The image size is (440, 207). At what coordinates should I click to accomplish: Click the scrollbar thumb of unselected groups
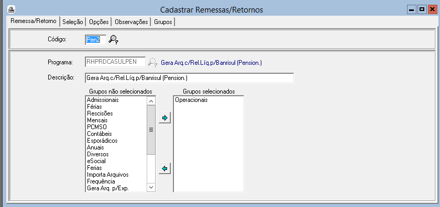[x=151, y=130]
